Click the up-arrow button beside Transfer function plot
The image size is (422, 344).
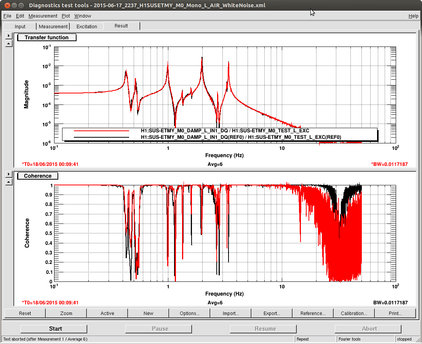(x=9, y=43)
